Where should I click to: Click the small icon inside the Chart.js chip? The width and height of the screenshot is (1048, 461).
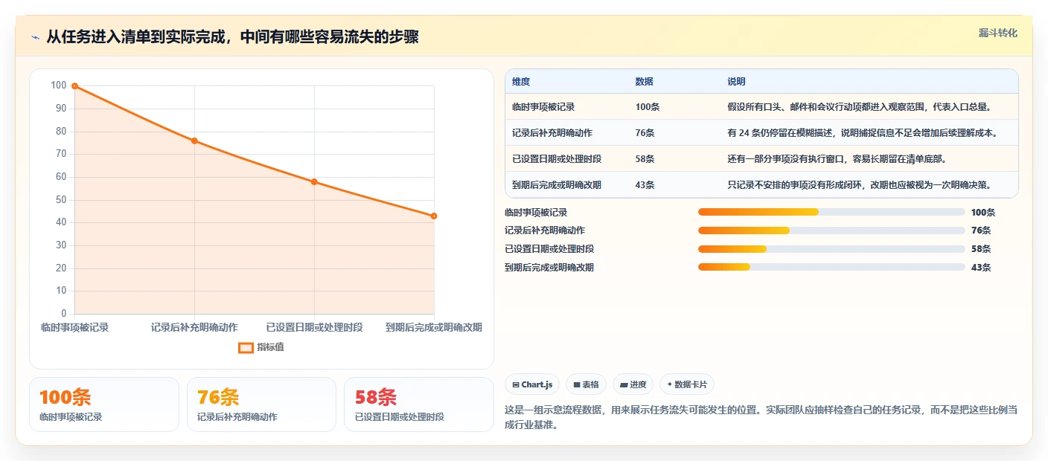coord(515,384)
